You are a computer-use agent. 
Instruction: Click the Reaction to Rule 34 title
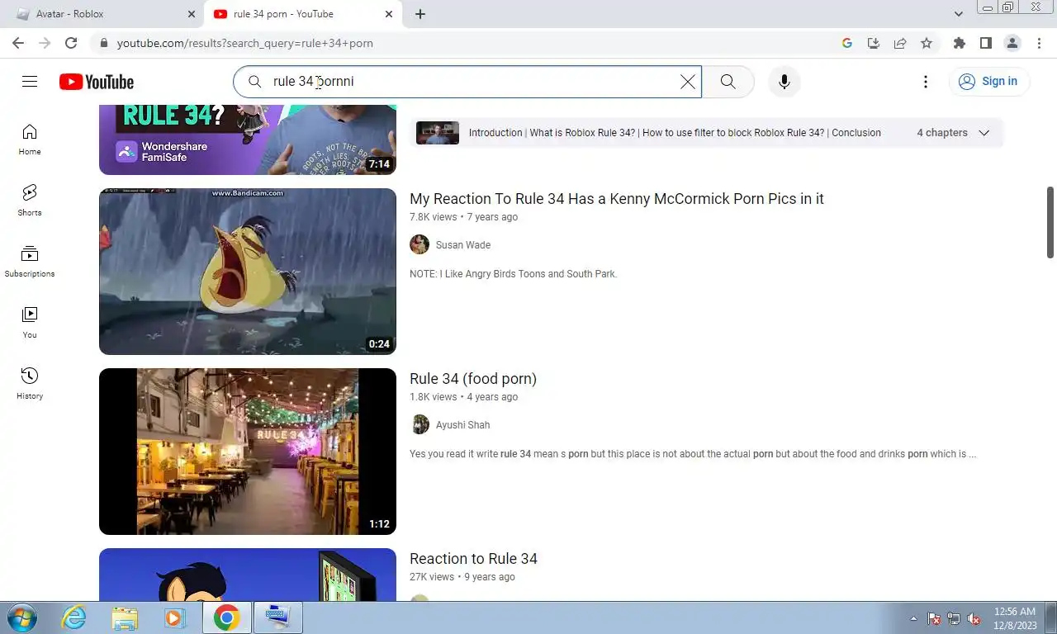click(x=473, y=559)
